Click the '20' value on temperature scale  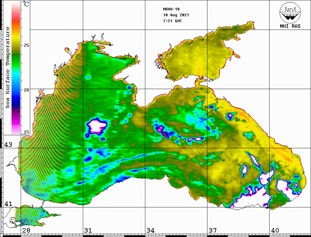(x=26, y=90)
